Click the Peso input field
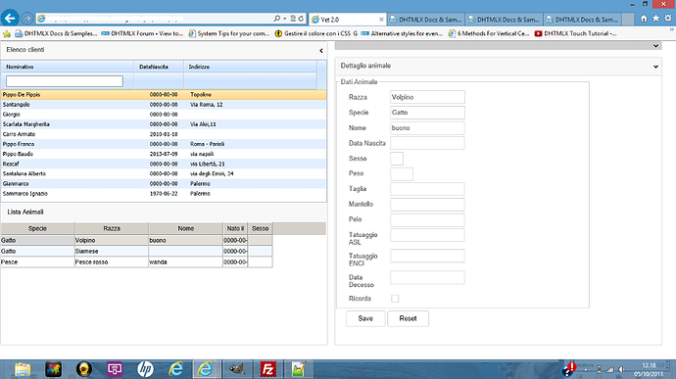 pos(402,173)
